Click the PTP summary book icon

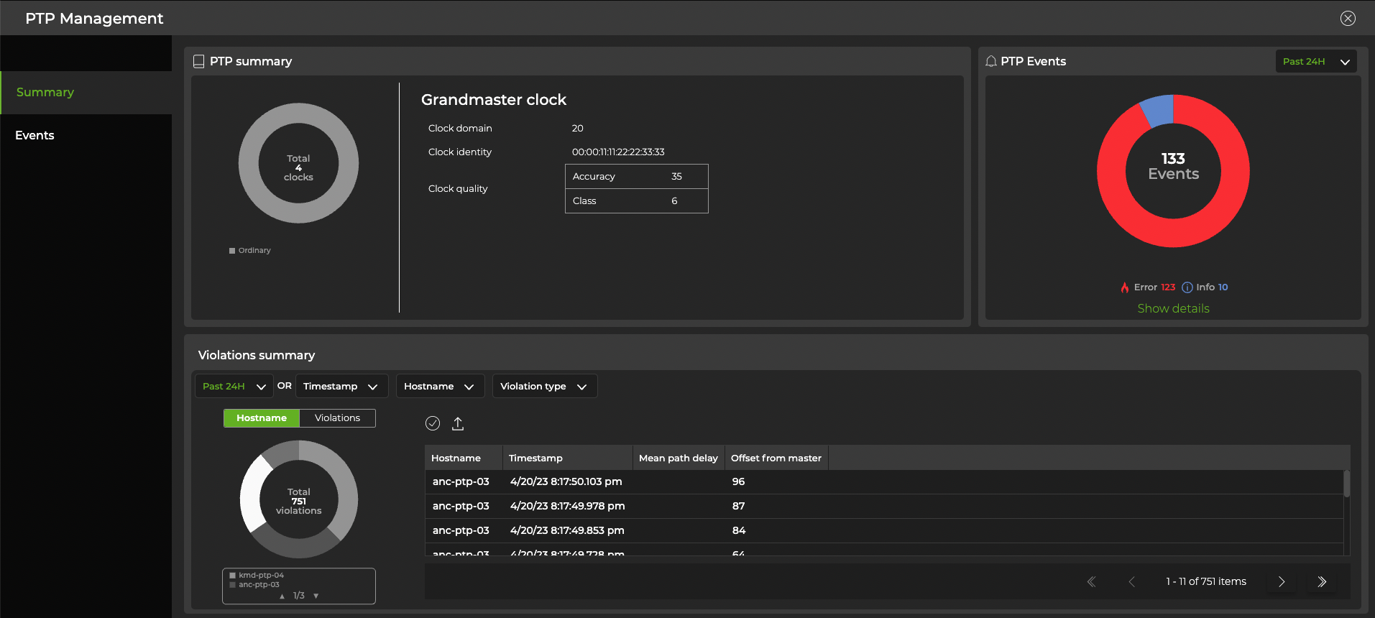(x=199, y=62)
